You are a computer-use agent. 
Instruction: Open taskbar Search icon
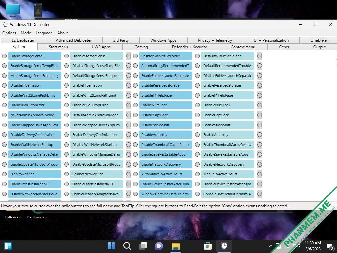pos(127,246)
